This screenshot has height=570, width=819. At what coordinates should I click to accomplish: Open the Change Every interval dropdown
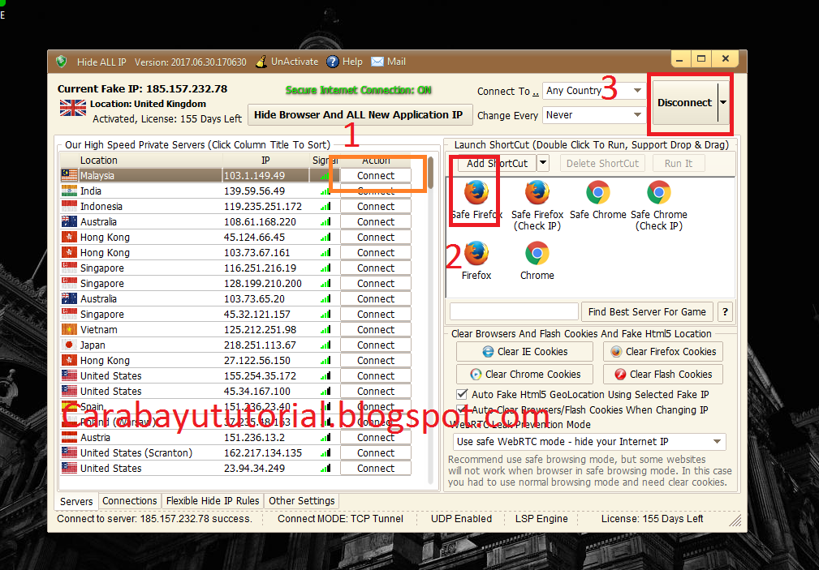point(638,115)
